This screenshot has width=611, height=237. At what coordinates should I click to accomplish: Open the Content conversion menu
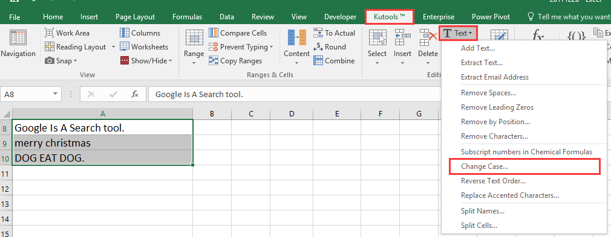pos(296,46)
